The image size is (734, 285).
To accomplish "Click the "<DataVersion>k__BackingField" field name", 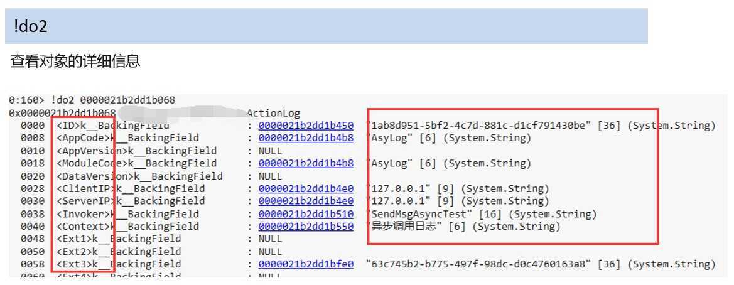I will (139, 176).
